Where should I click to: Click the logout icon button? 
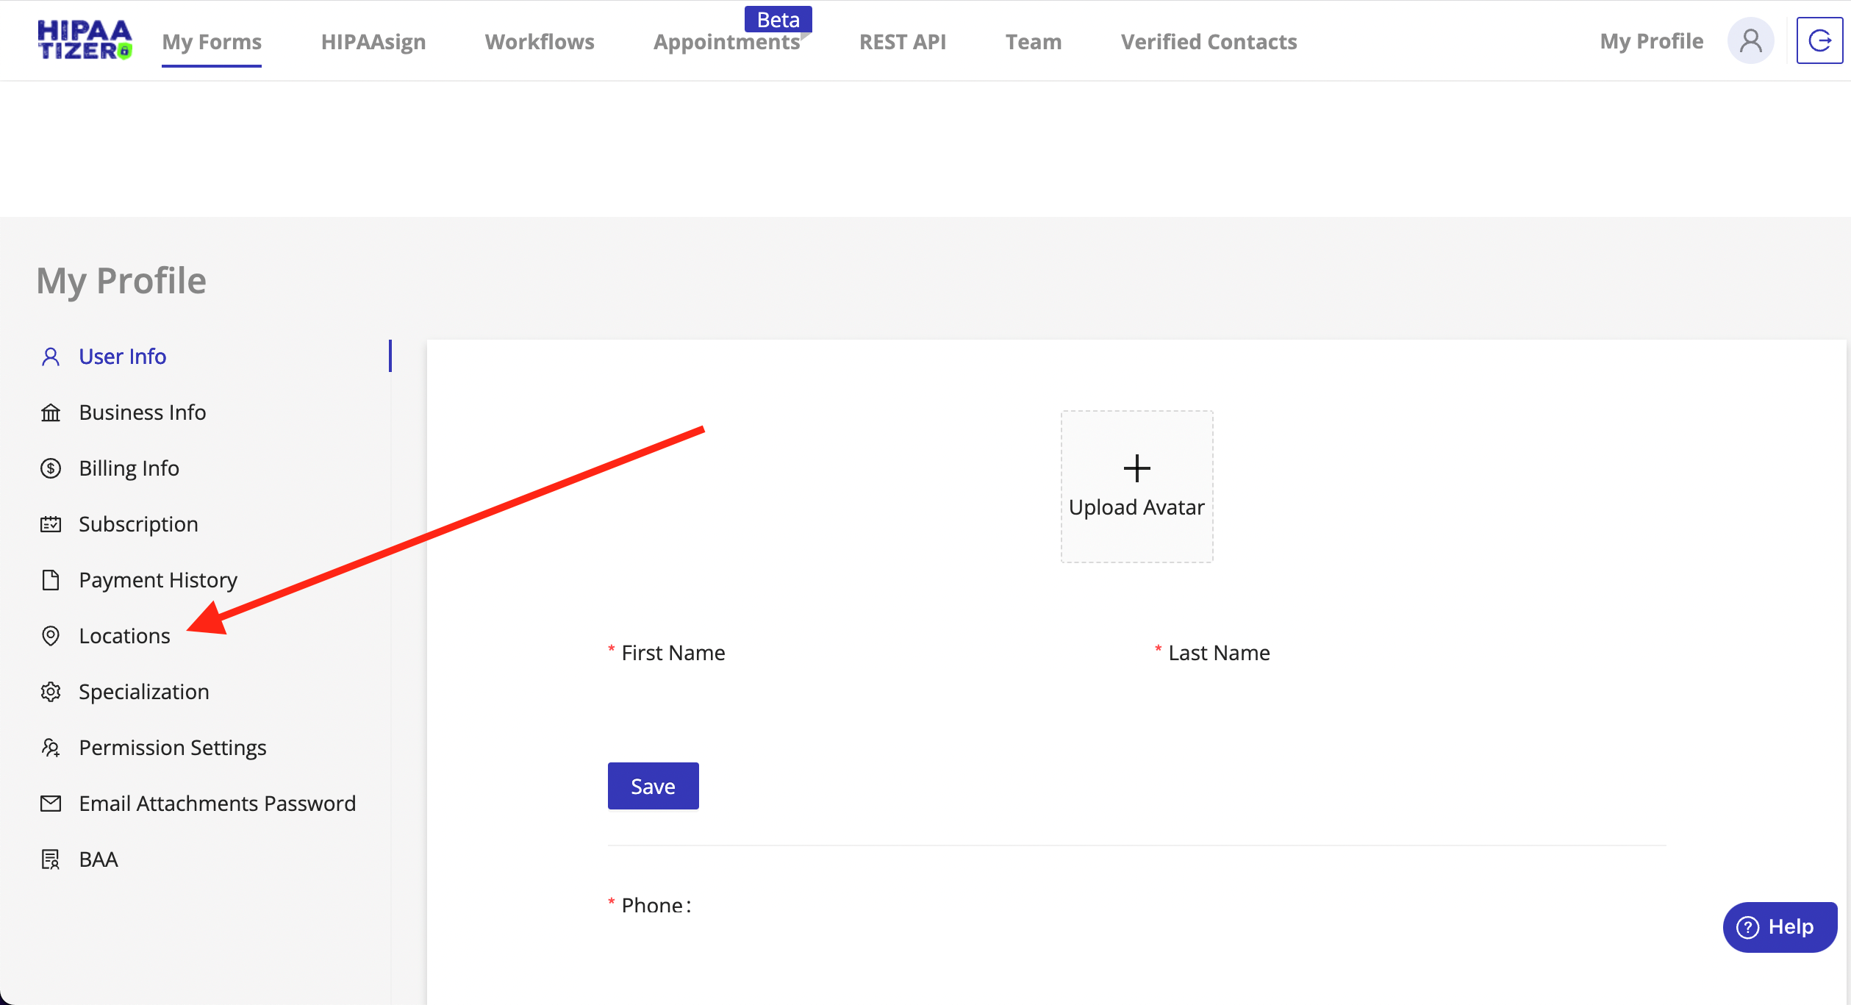pyautogui.click(x=1819, y=40)
